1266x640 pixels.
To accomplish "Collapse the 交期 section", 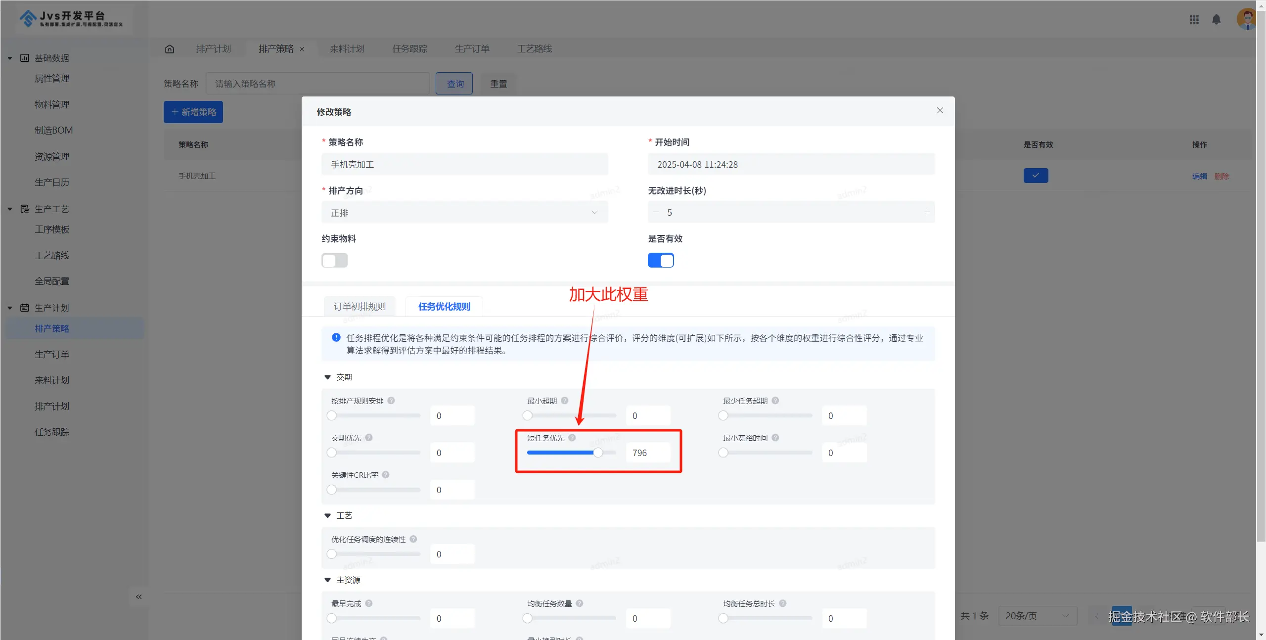I will click(x=327, y=377).
